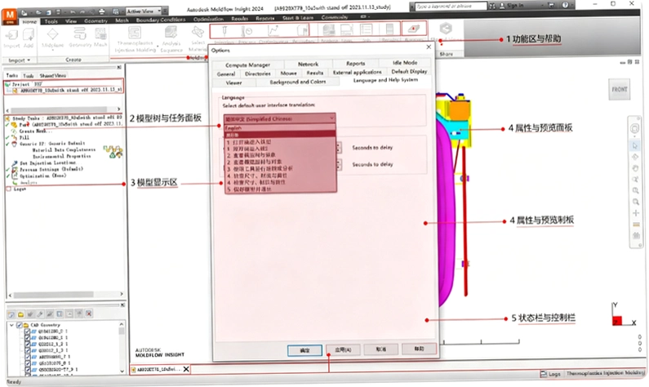The height and width of the screenshot is (387, 649).
Task: Select the arrow Select tool in navigation bar
Action: pyautogui.click(x=635, y=145)
